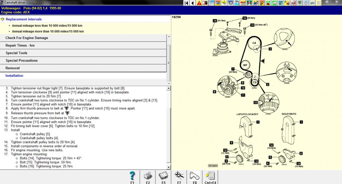The width and height of the screenshot is (342, 184).
Task: Expand the Removal section
Action: [x=83, y=68]
